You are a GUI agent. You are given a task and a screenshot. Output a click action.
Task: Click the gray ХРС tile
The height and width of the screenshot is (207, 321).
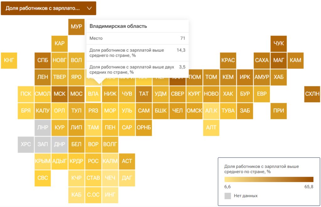point(26,144)
